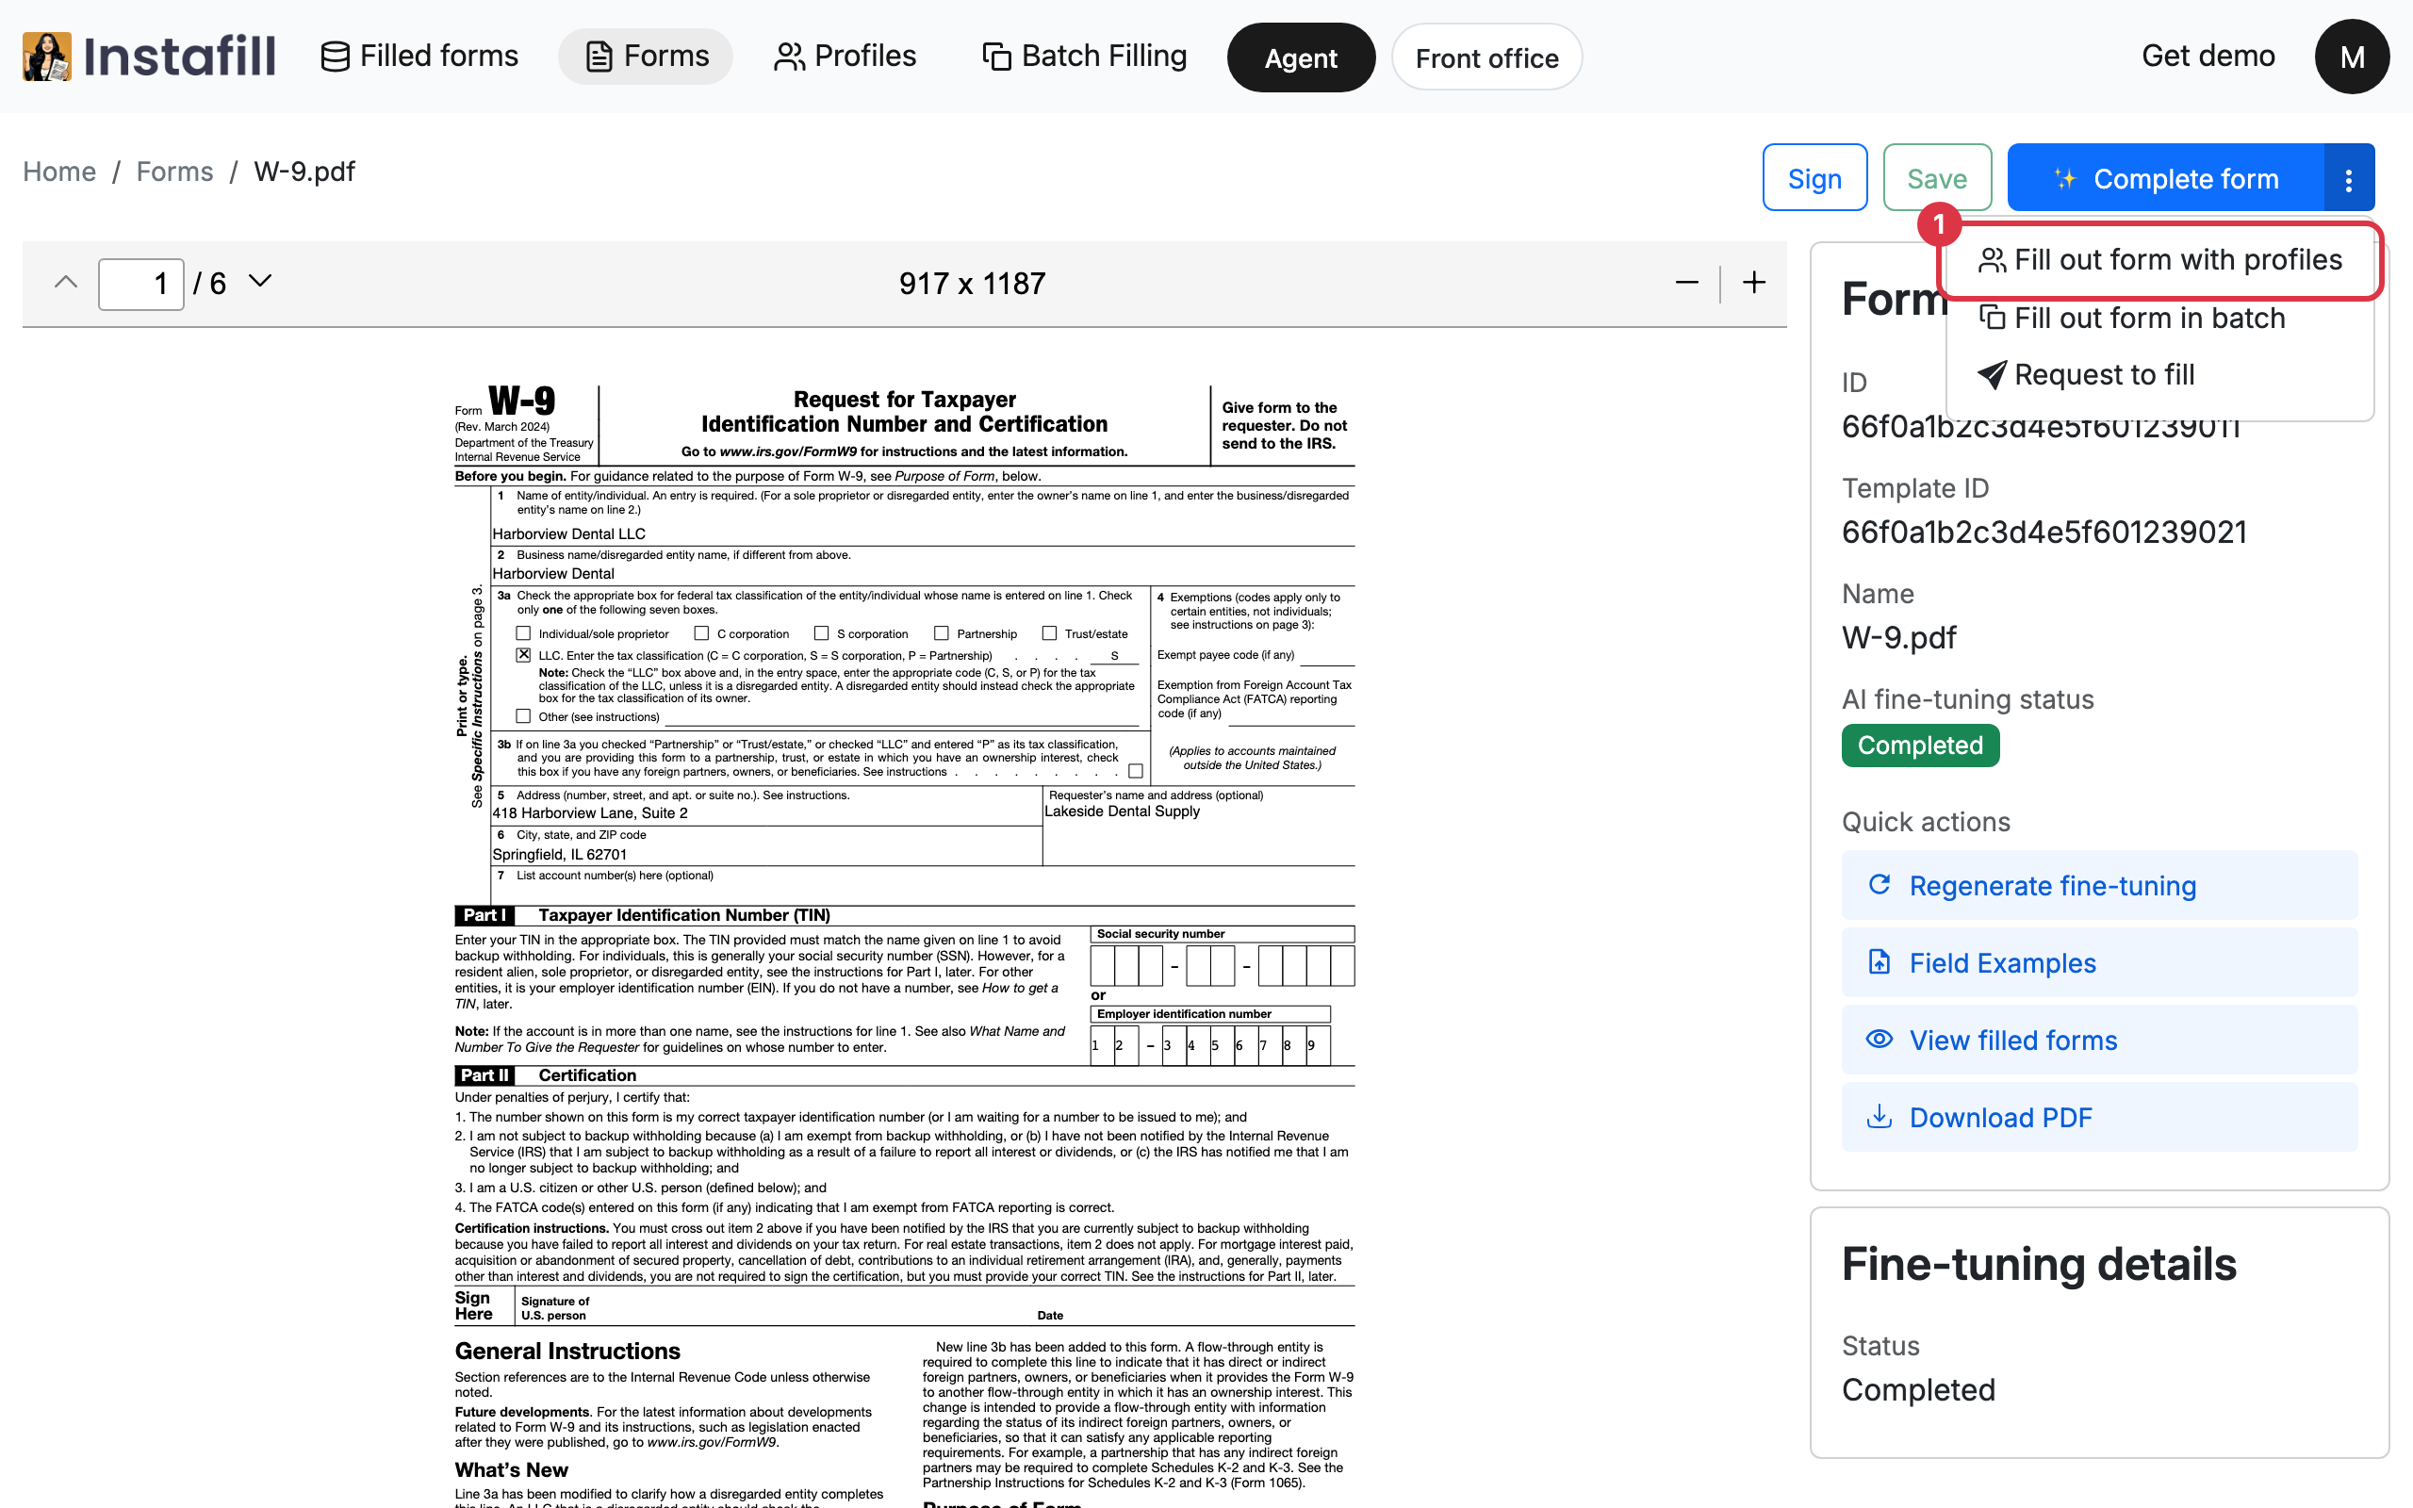Click the Filled forms database icon

point(335,57)
